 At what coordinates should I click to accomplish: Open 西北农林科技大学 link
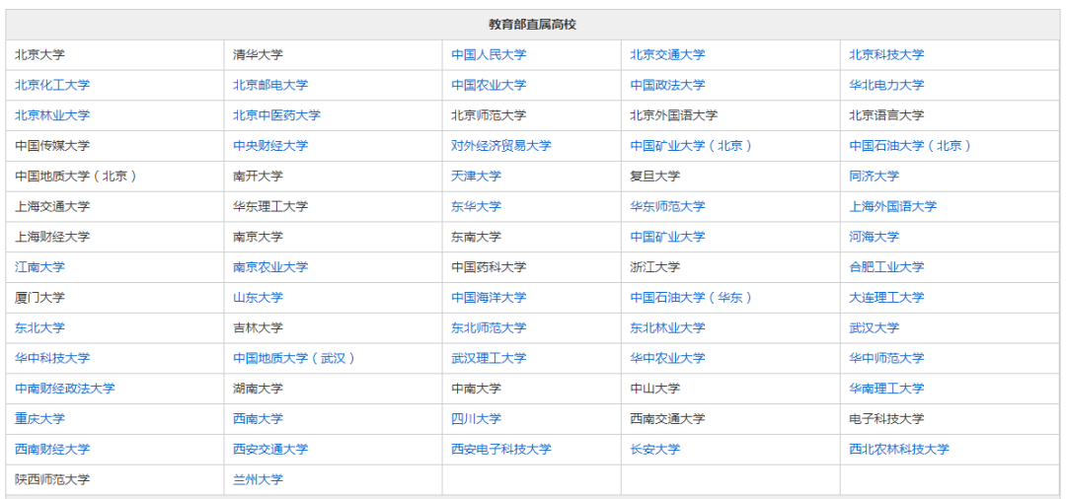[899, 450]
